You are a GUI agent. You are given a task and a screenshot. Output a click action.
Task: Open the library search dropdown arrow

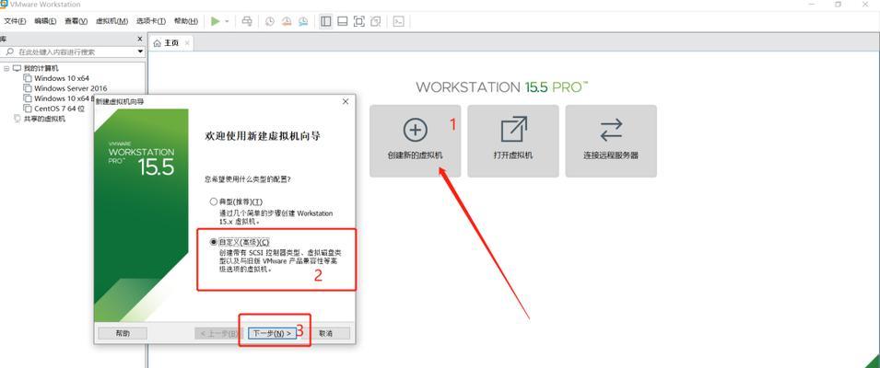[x=140, y=52]
